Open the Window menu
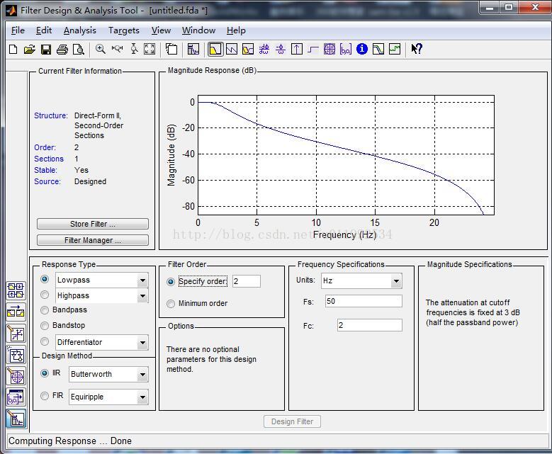Screen dimensions: 552x454 (198, 30)
